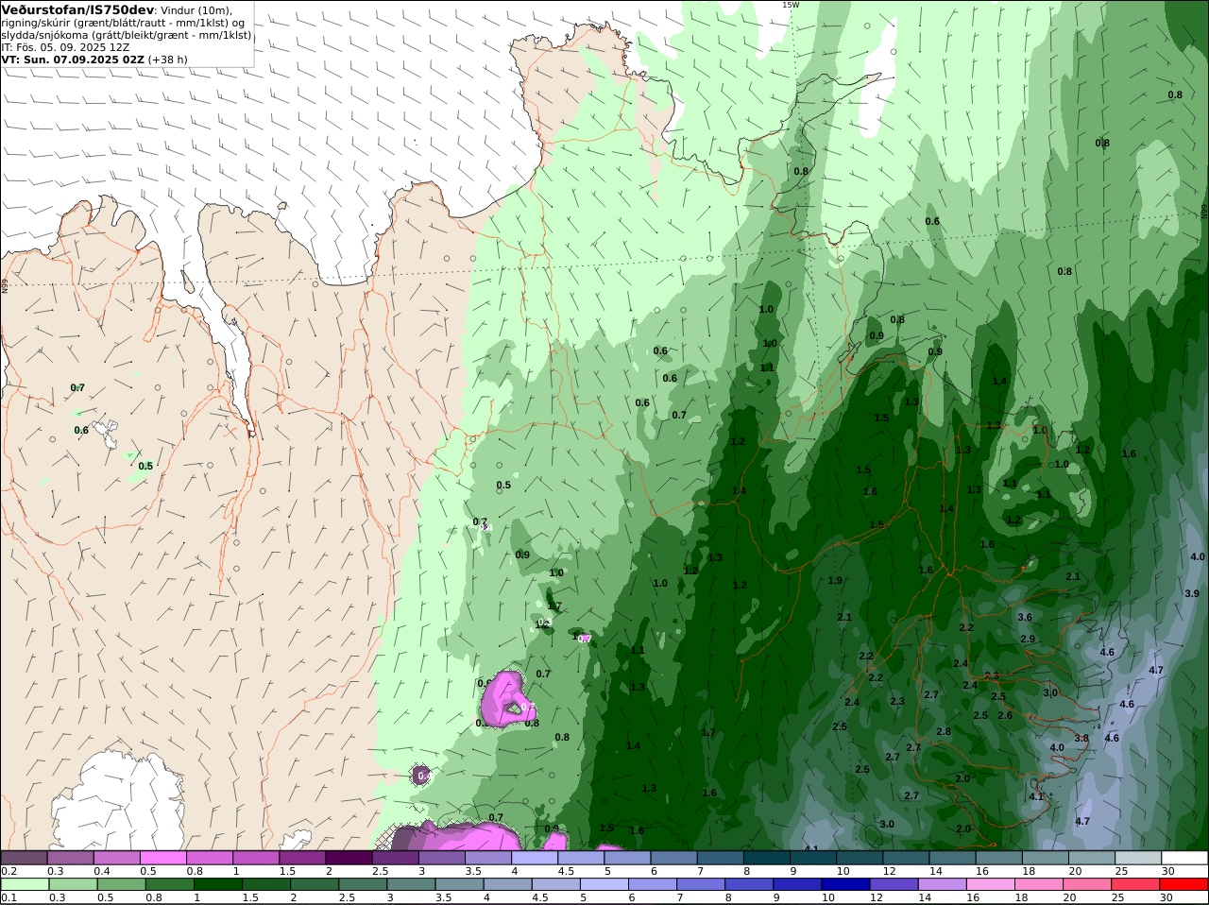1209x905 pixels.
Task: Select the 'IT: Fös. 05. 09. 2025 12Z' line
Action: tap(65, 46)
